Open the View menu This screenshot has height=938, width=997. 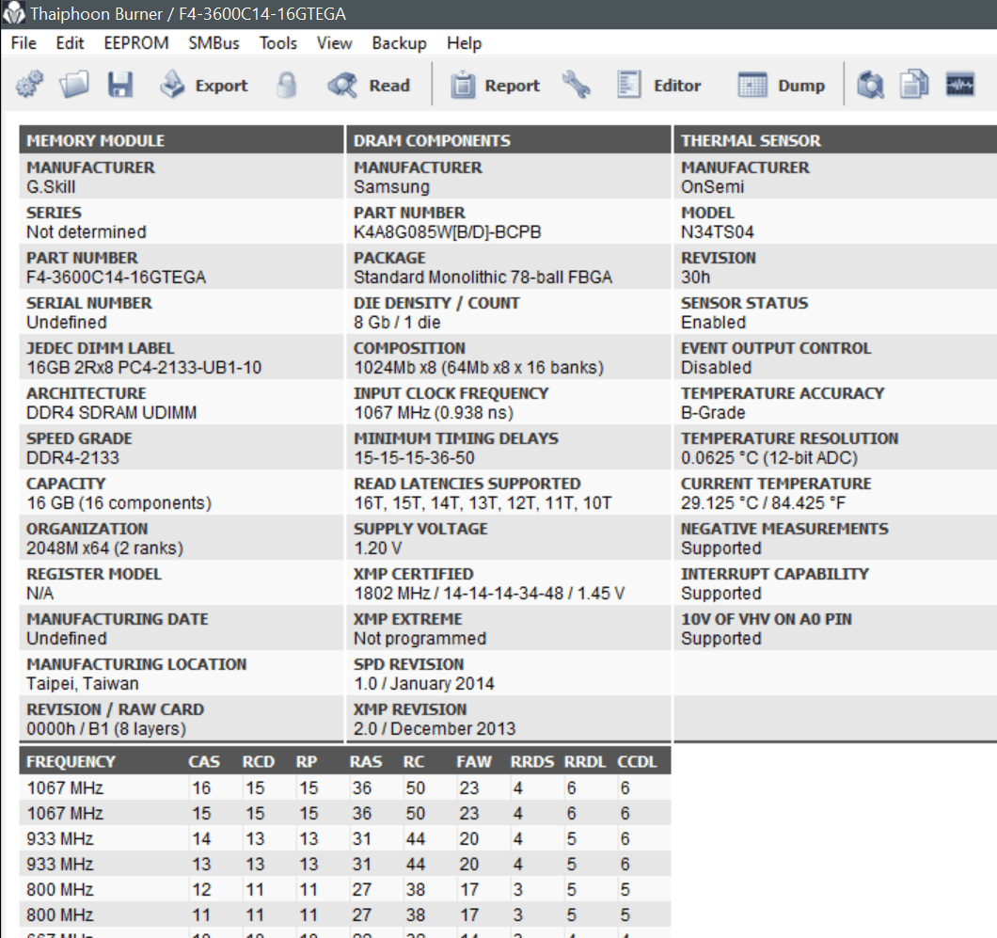click(335, 43)
